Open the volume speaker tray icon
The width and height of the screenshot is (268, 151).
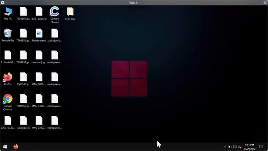coord(240,147)
